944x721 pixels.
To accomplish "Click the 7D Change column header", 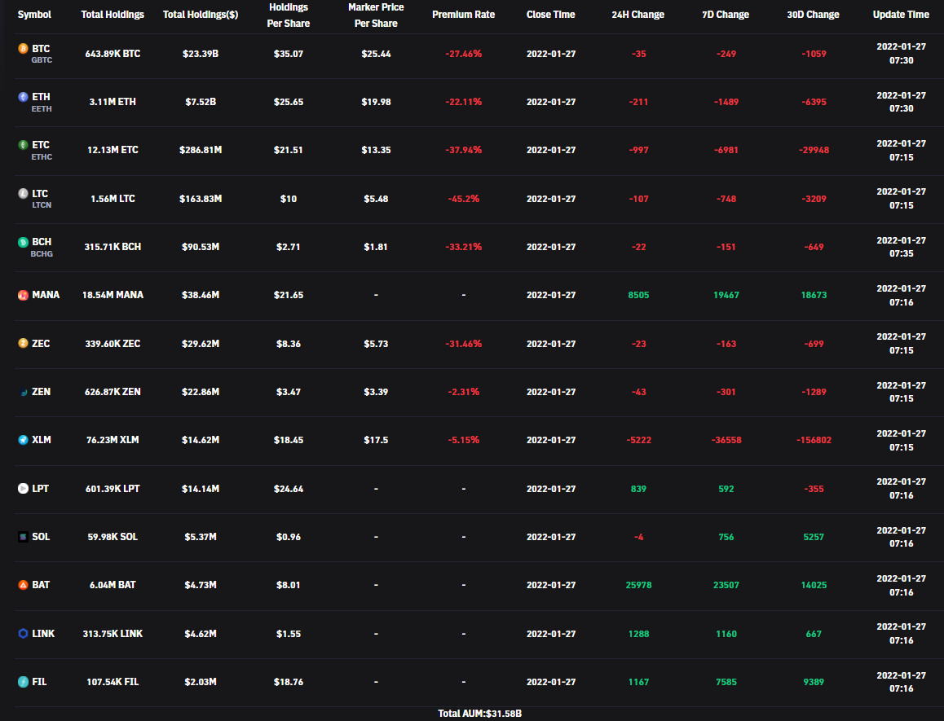I will pos(726,15).
